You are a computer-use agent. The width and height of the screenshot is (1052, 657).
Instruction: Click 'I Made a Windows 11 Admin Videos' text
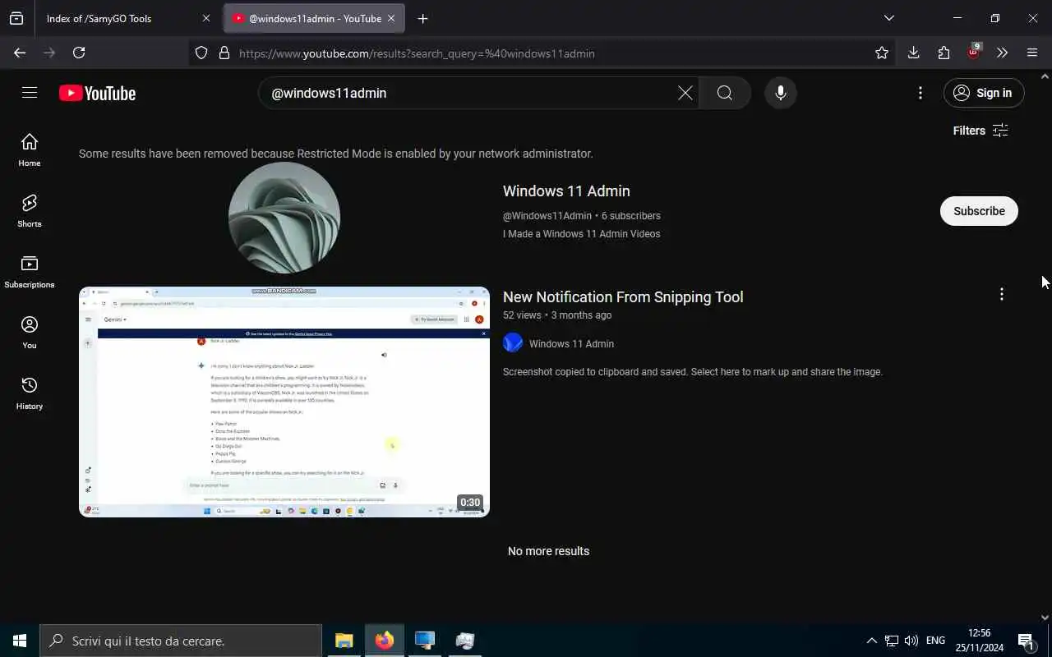pyautogui.click(x=582, y=234)
